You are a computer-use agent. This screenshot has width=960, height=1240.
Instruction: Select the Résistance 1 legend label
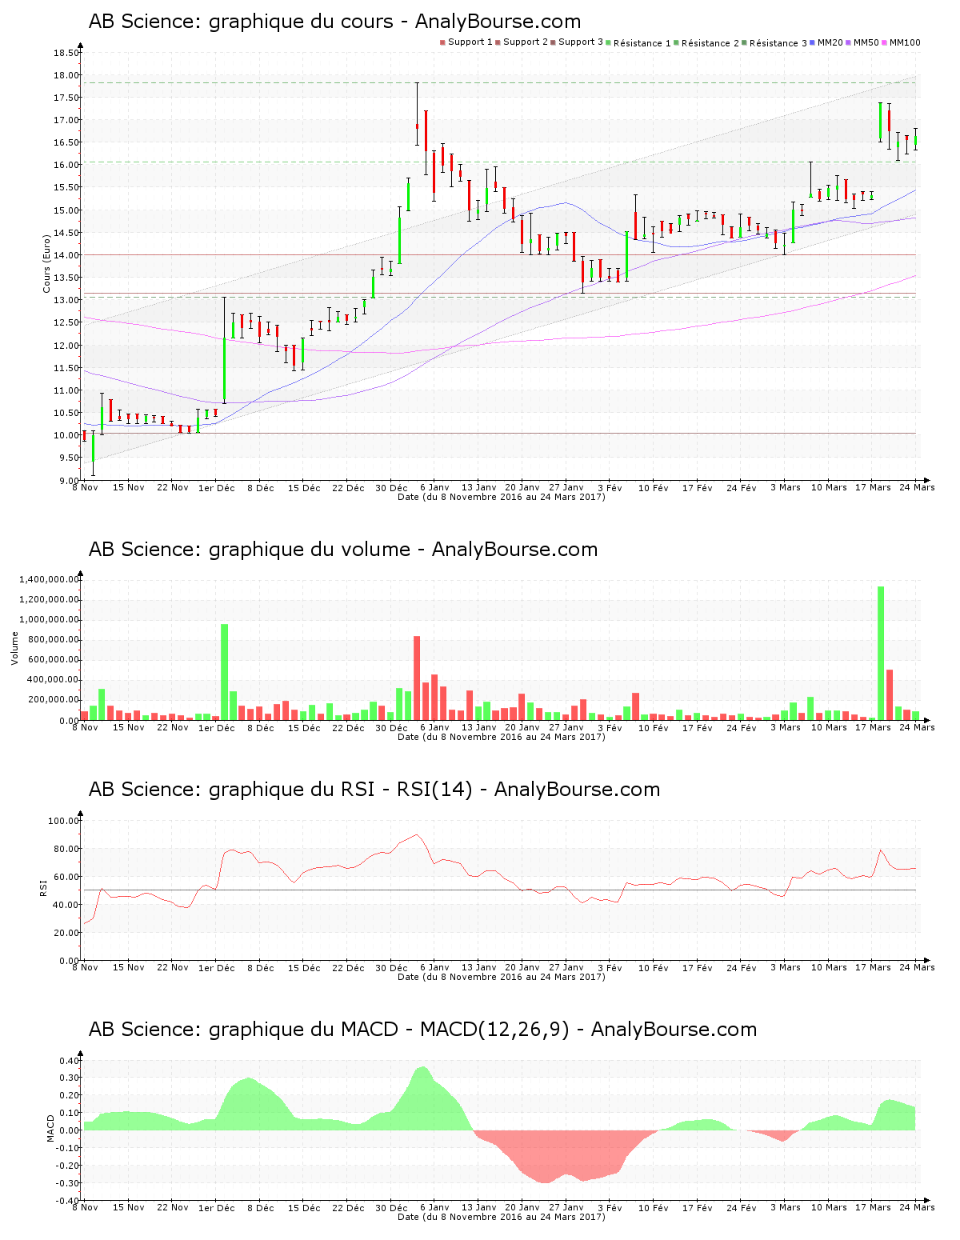(642, 42)
